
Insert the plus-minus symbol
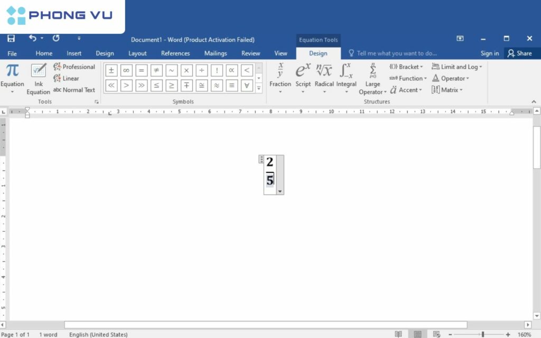(111, 71)
